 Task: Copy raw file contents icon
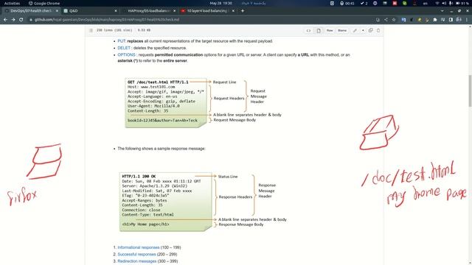point(370,30)
